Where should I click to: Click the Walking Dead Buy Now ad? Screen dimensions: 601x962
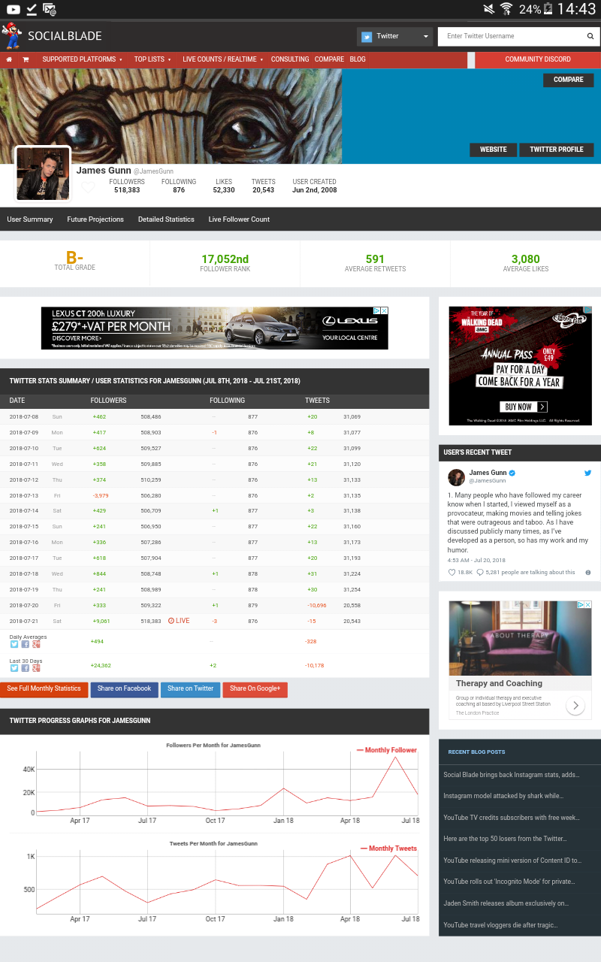click(521, 366)
